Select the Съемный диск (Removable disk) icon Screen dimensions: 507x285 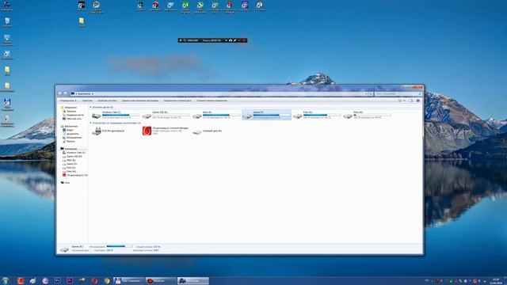(197, 131)
